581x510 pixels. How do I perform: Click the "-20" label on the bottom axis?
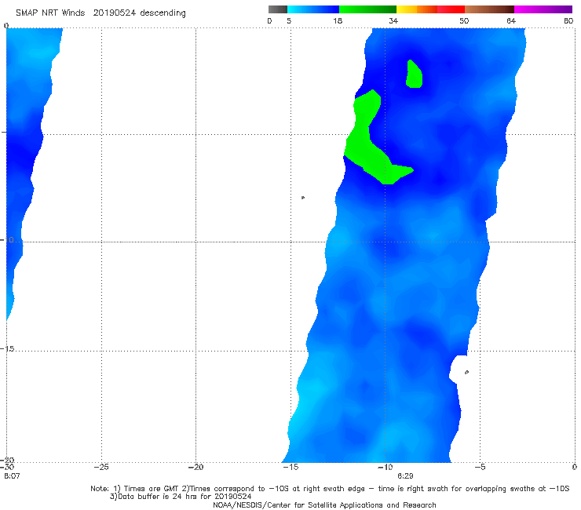pyautogui.click(x=195, y=467)
